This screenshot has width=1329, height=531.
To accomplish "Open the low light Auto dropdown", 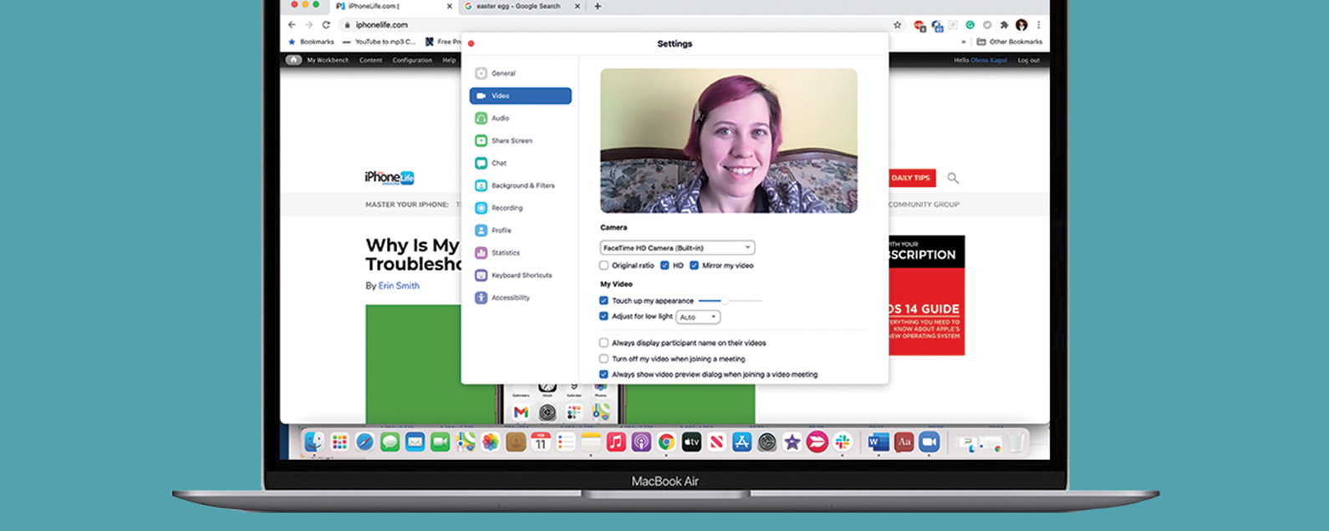I will pos(698,317).
